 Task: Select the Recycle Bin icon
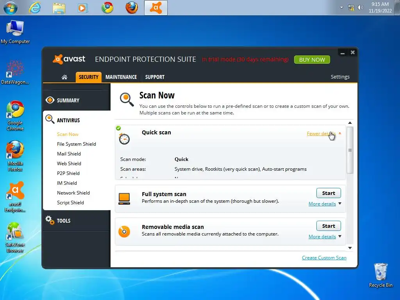pos(380,275)
